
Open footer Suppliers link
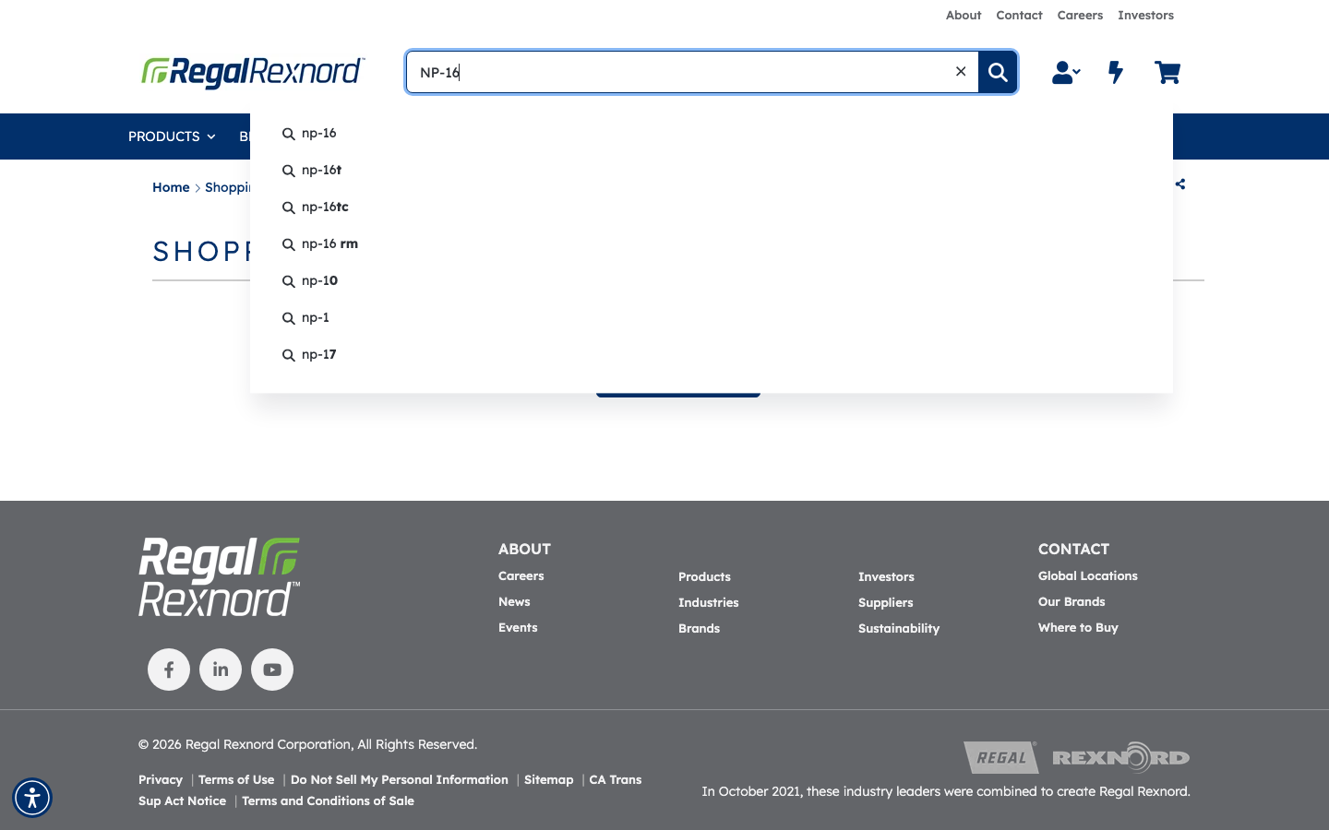click(886, 602)
